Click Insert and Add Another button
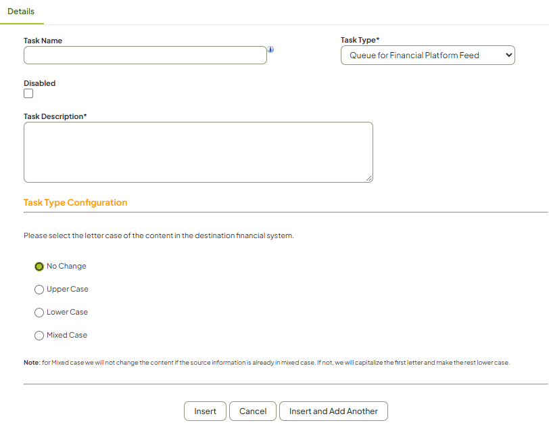 333,411
